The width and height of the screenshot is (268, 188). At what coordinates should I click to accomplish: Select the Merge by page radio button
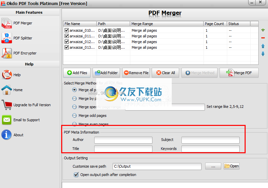pyautogui.click(x=74, y=99)
